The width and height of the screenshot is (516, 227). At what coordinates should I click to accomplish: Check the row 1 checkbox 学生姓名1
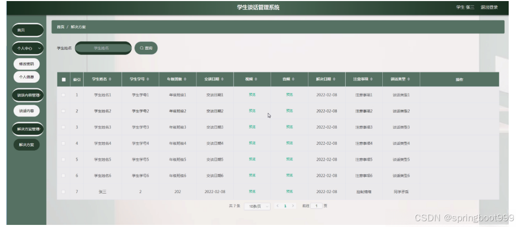pyautogui.click(x=63, y=95)
